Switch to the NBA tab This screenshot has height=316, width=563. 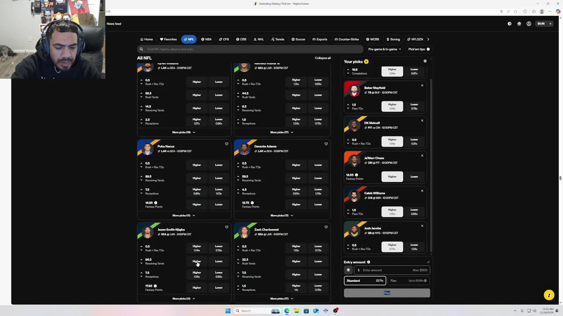coord(206,39)
